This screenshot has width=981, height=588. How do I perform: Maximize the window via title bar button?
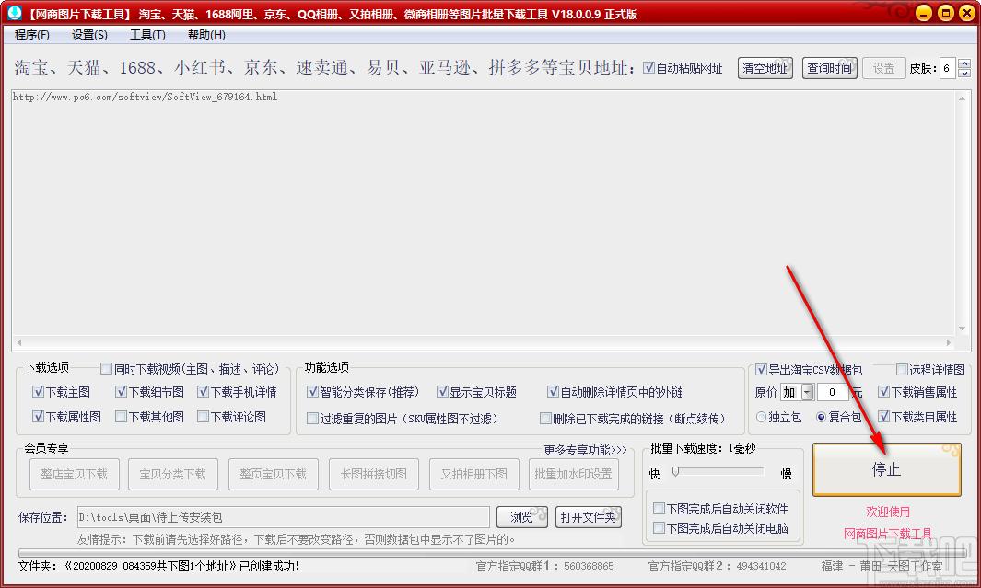[x=946, y=13]
